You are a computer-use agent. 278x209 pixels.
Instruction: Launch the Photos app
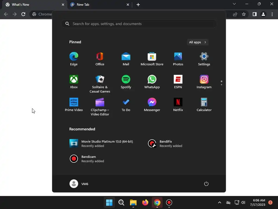click(x=178, y=59)
